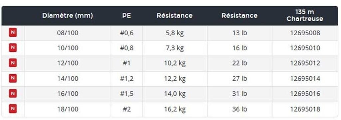Click the red N icon for 16/100
Viewport: 341px width, 120px height.
coord(13,93)
